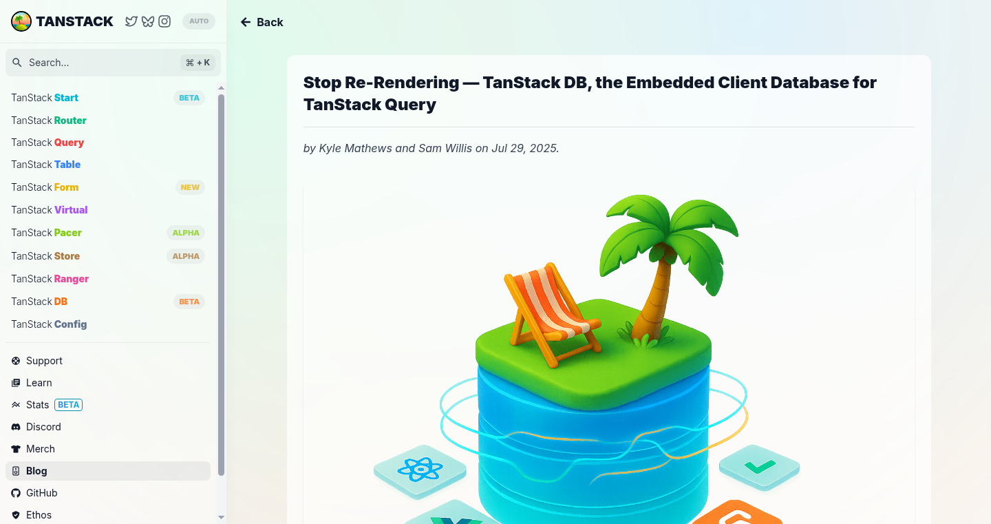The image size is (991, 524).
Task: Click the Merch t-shirt icon
Action: 16,449
